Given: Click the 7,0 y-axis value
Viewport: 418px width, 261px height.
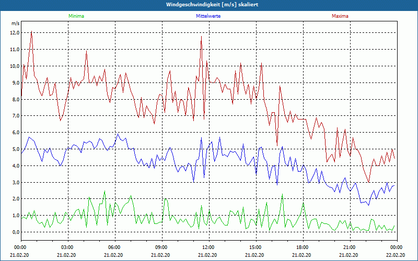Looking at the screenshot, I should pos(16,116).
